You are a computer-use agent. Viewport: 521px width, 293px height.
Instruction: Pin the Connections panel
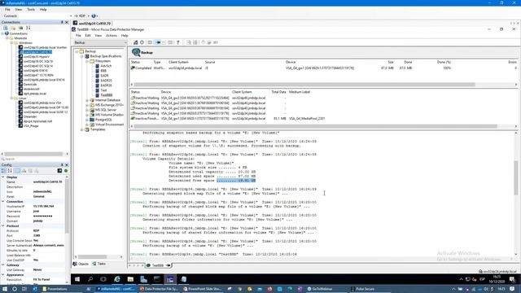[62, 22]
